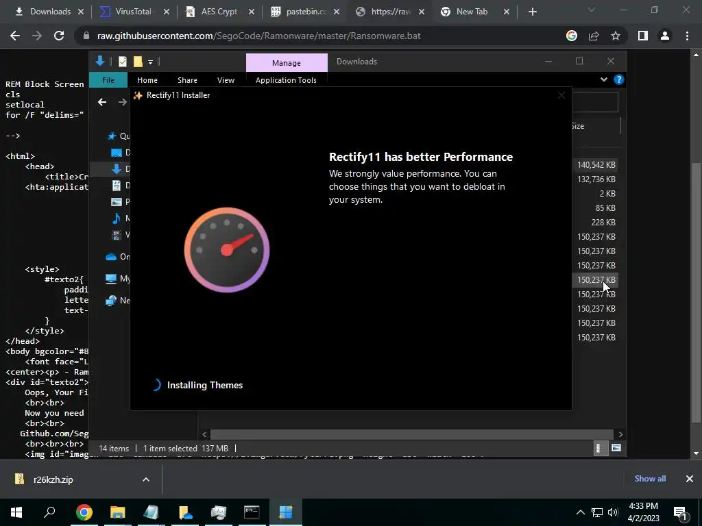Expand the Explorer ribbon with chevron

pyautogui.click(x=603, y=79)
